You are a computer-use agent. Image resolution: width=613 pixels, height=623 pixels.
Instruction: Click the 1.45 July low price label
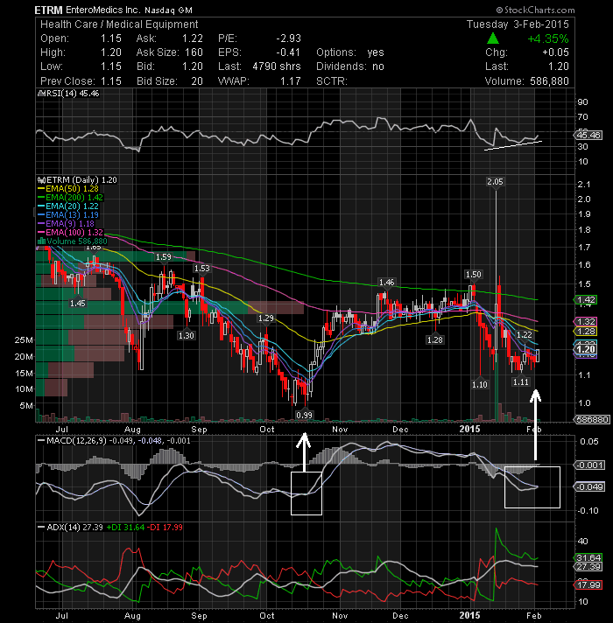(x=78, y=304)
